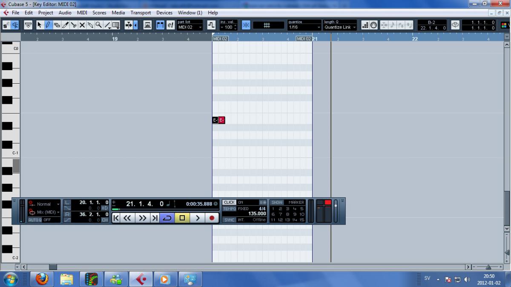The width and height of the screenshot is (511, 287).
Task: Click the Stop transport button
Action: click(182, 218)
